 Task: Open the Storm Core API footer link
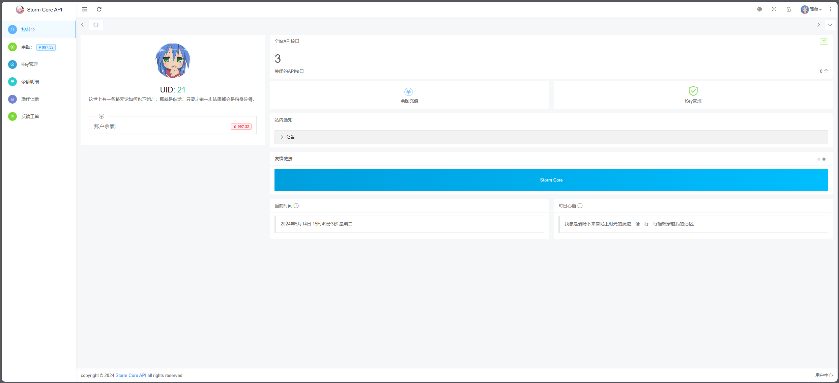(131, 375)
